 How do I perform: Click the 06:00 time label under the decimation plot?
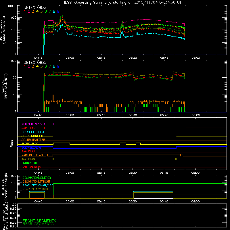point(195,202)
